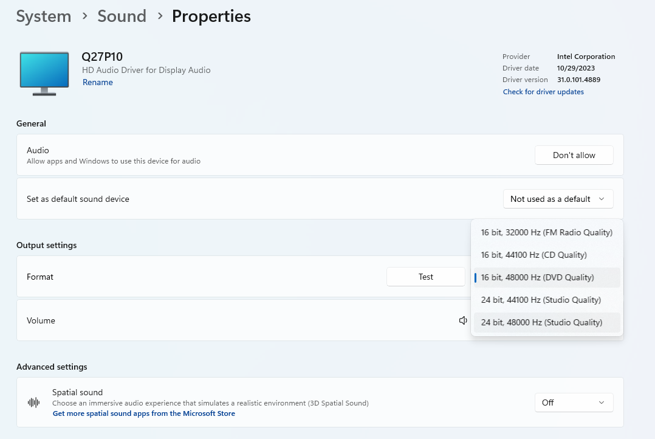Click the HD Audio Driver for Display Audio text
655x439 pixels.
(146, 71)
